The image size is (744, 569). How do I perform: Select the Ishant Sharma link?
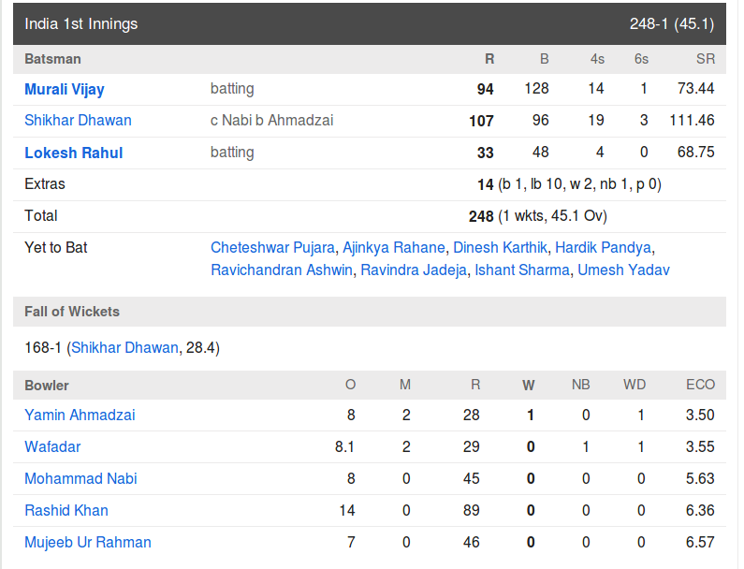(522, 270)
